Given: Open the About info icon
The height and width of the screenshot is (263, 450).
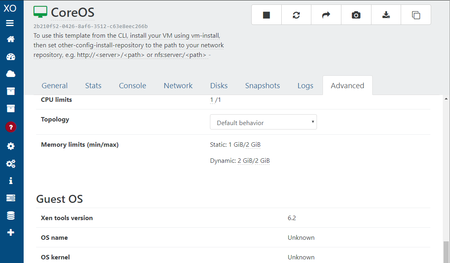Looking at the screenshot, I should pos(10,180).
